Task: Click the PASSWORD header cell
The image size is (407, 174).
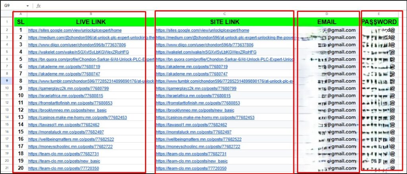Action: (379, 22)
